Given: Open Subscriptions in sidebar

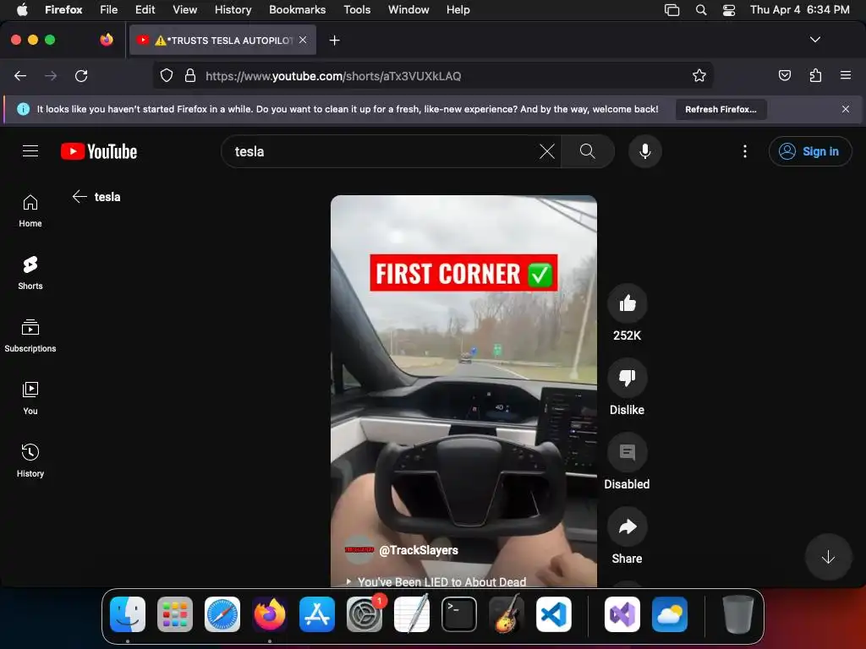Looking at the screenshot, I should 30,335.
